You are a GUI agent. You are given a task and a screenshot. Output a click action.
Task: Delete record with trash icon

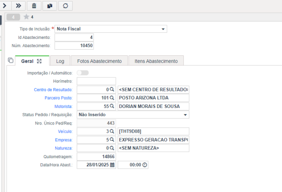(x=34, y=6)
